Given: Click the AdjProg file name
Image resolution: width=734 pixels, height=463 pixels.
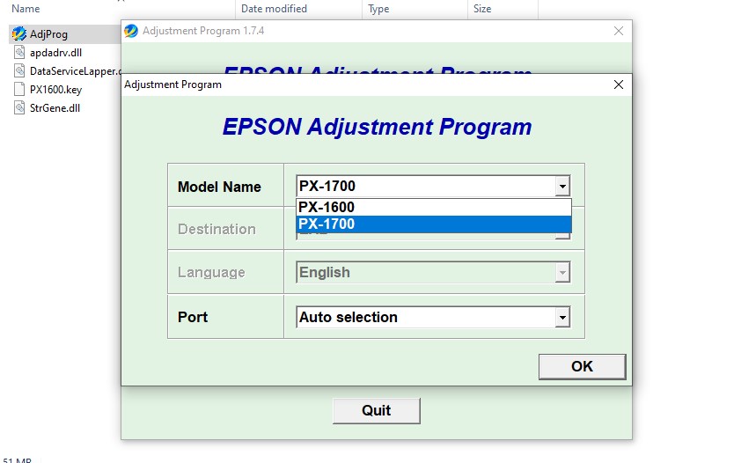Looking at the screenshot, I should pos(48,34).
